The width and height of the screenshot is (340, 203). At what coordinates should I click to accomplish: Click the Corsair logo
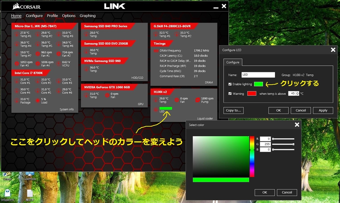[27, 7]
